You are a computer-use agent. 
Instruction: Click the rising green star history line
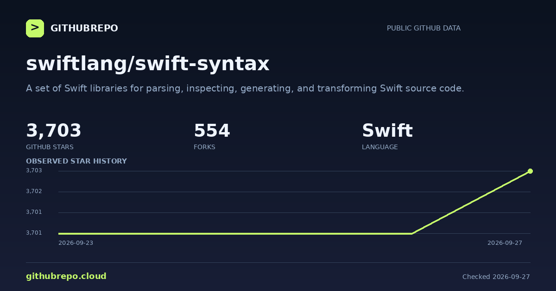[x=471, y=202]
